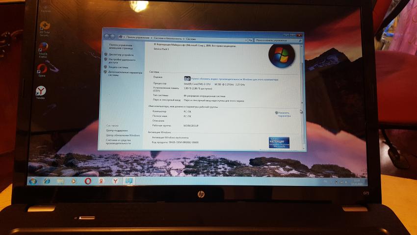Open 'Диспетчер устройств' link
The image size is (417, 235).
click(121, 55)
